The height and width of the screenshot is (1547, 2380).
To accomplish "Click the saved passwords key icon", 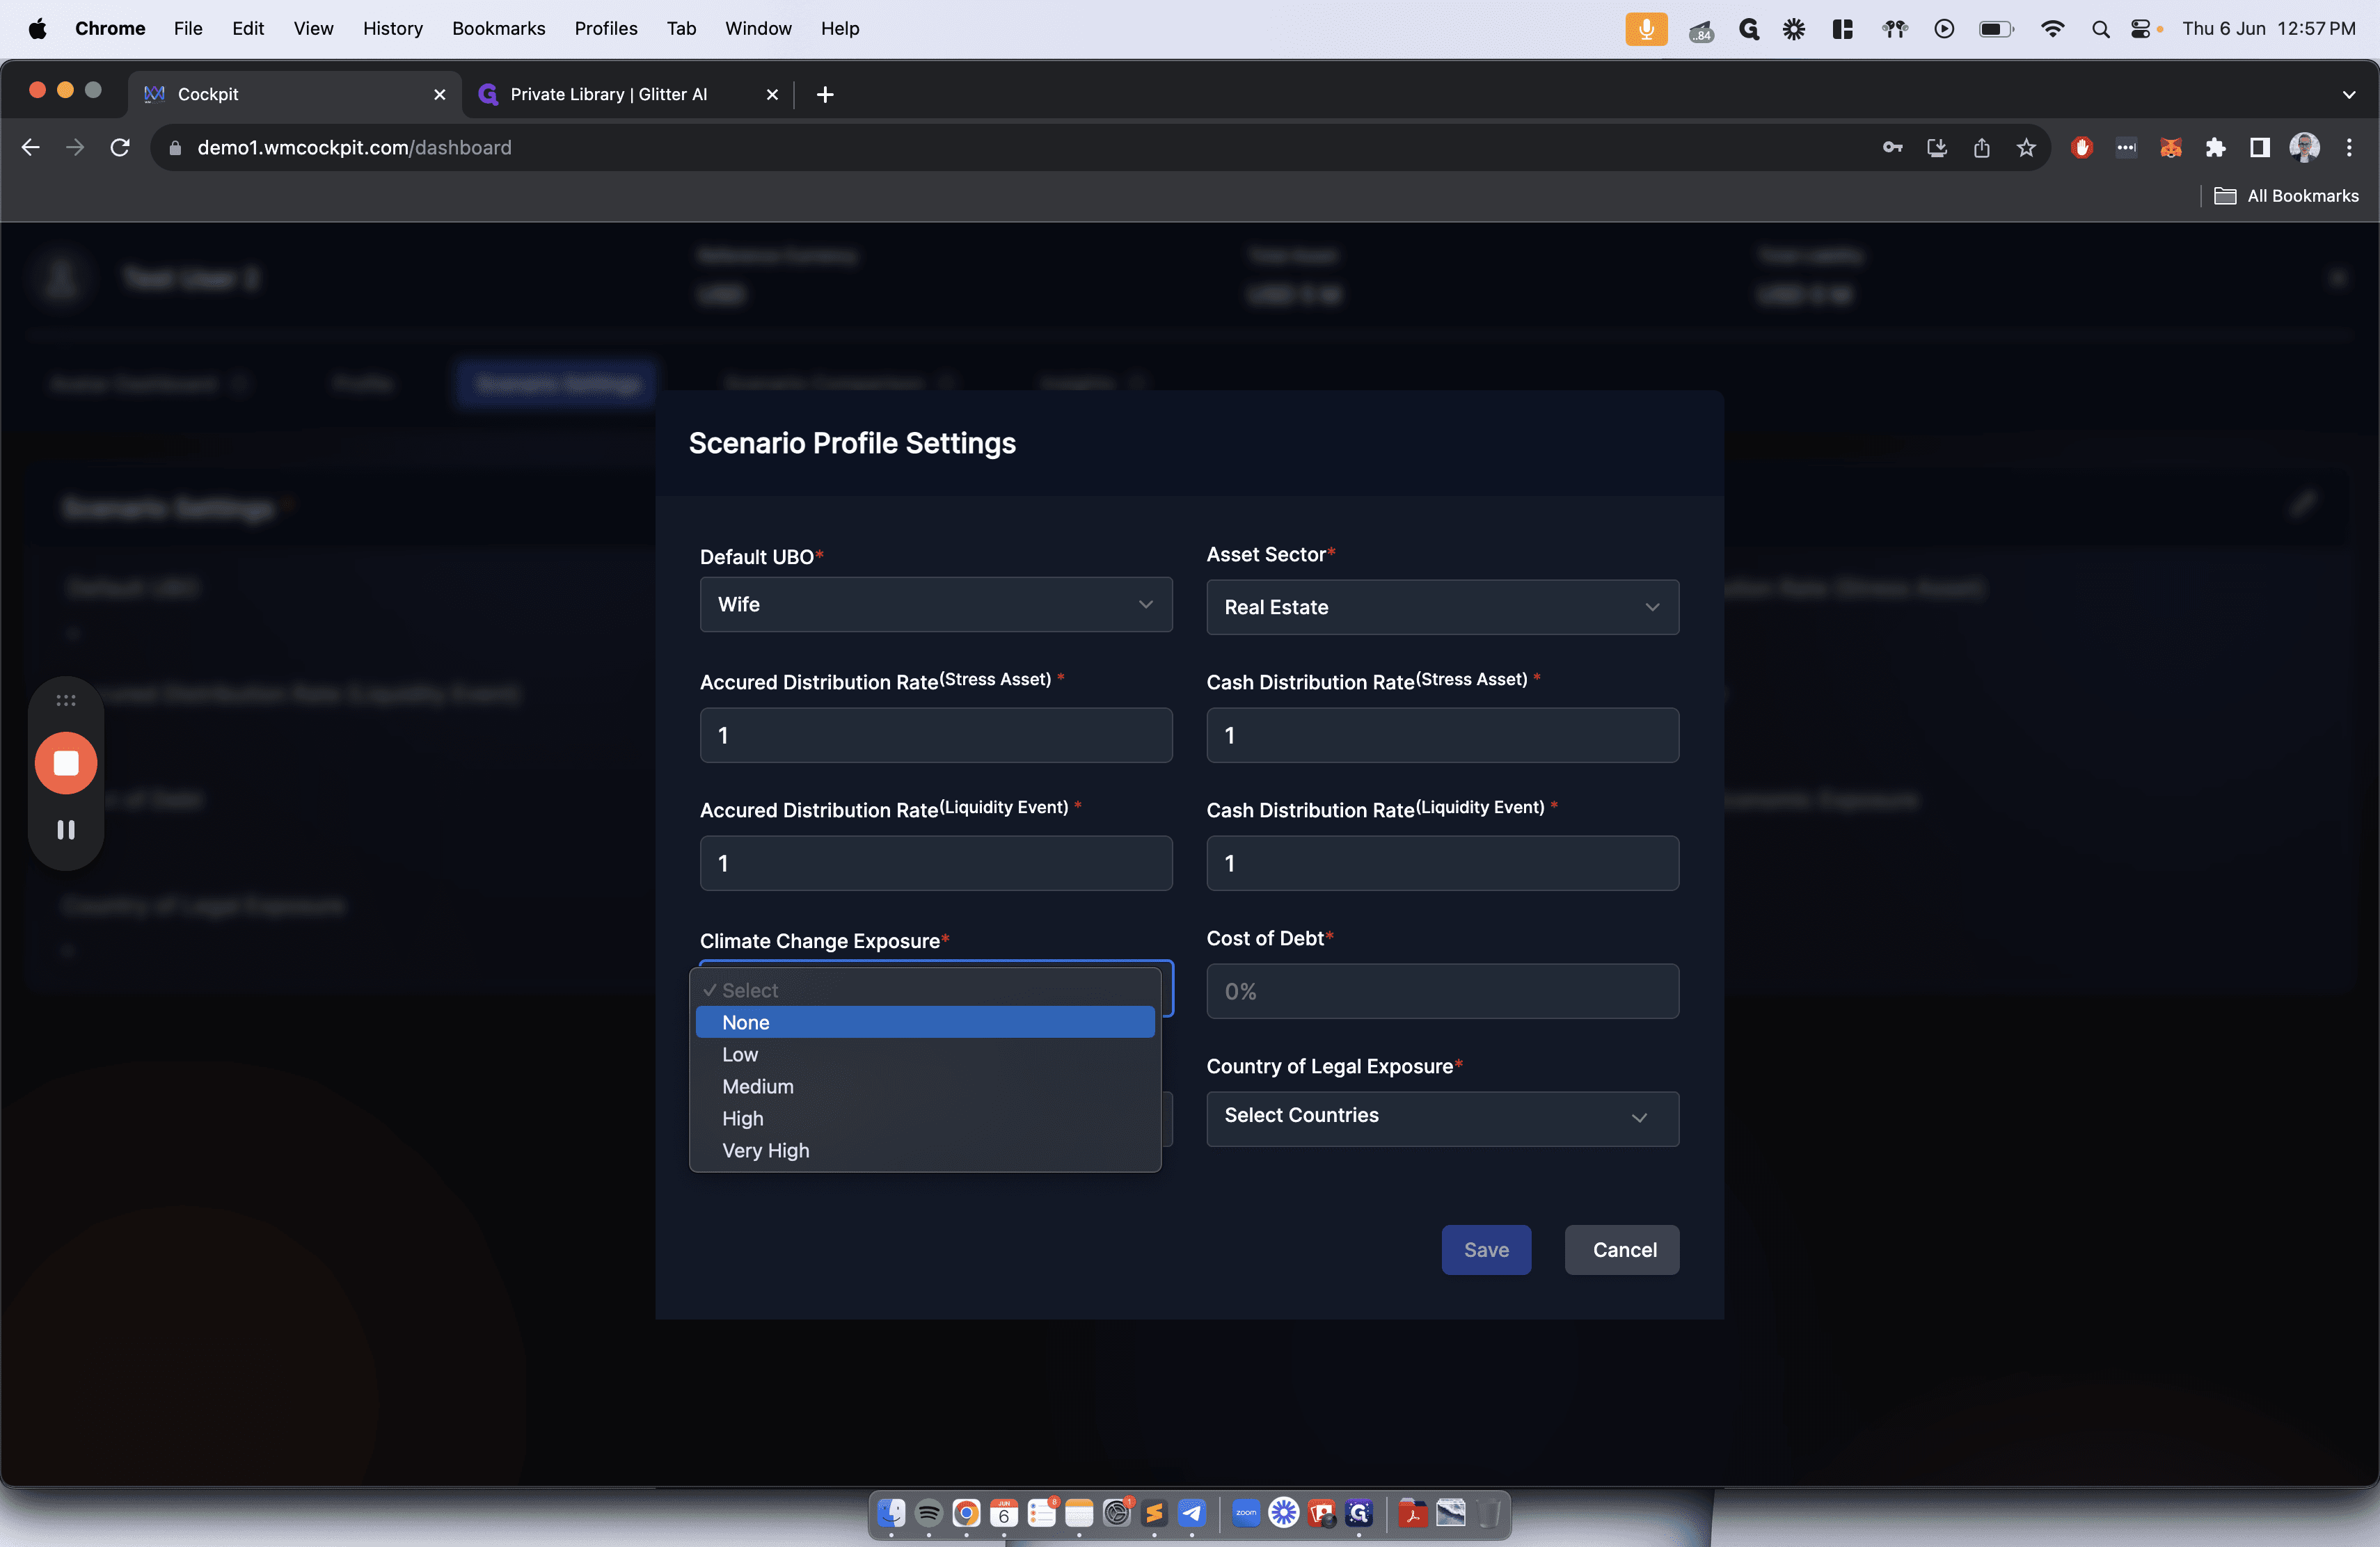I will point(1892,148).
